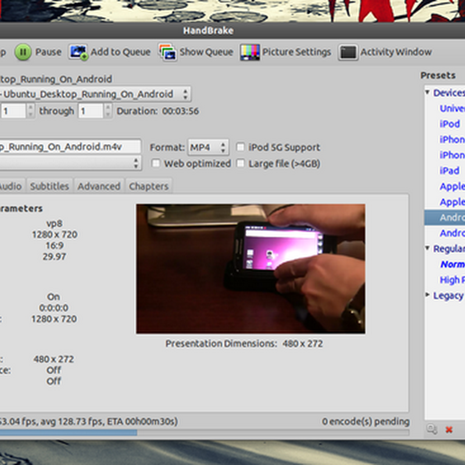Click the Add to Queue icon

pos(78,52)
